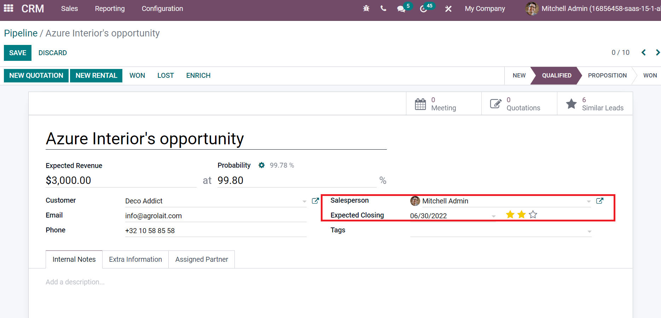Set priority to third star

click(x=533, y=214)
